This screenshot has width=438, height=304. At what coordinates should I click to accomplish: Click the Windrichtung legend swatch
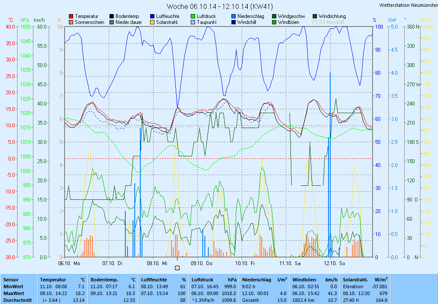click(315, 17)
